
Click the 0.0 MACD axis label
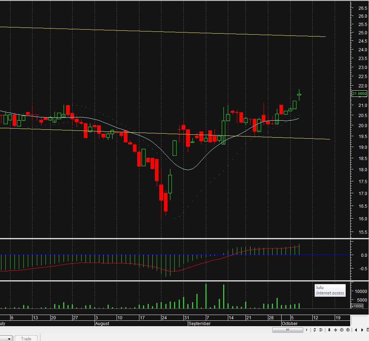point(364,255)
